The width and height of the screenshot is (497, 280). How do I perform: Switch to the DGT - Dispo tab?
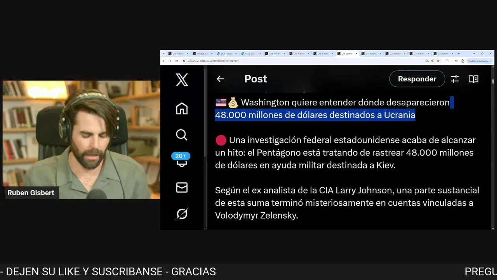tap(226, 54)
